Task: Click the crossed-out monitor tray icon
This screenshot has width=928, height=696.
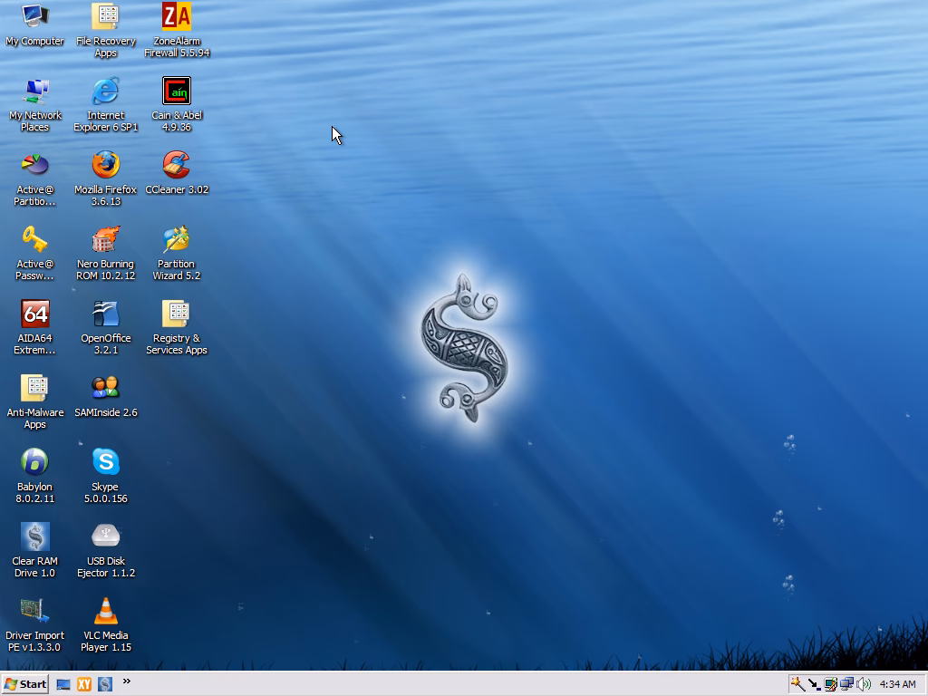Action: click(x=830, y=684)
